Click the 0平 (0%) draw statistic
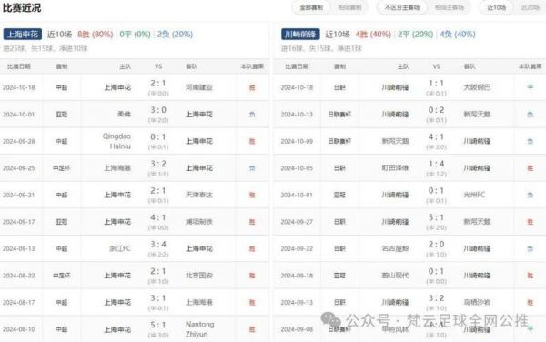 [x=135, y=34]
